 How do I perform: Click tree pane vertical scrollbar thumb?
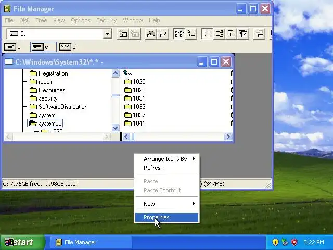[116, 95]
